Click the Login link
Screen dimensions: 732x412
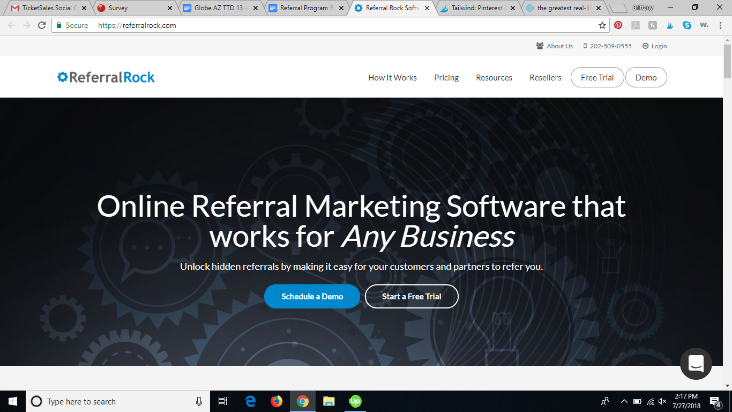point(655,46)
